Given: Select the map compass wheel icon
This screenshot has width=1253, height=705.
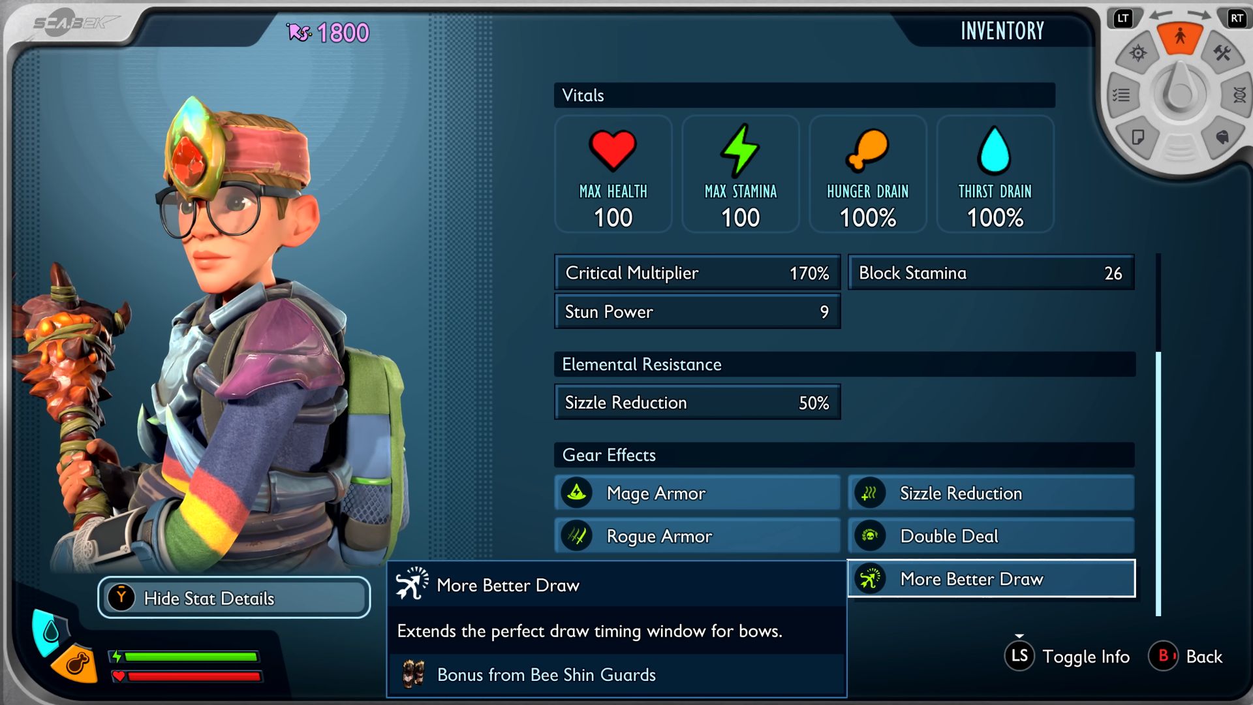Looking at the screenshot, I should click(x=1137, y=53).
